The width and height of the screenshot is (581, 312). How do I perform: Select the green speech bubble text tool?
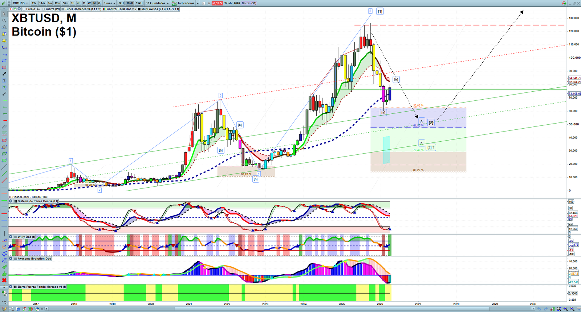pyautogui.click(x=4, y=87)
